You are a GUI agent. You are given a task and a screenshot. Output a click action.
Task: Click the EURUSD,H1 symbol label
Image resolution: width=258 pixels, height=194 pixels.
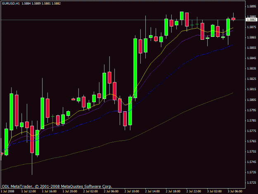[x=11, y=3]
